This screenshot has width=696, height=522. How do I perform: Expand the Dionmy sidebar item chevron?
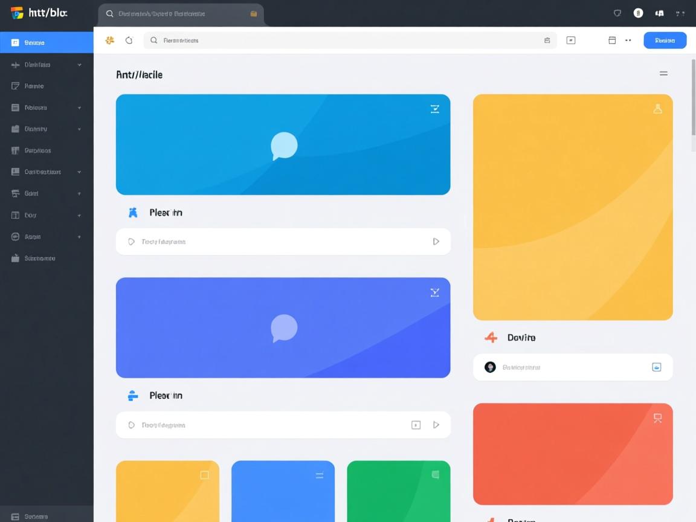click(x=79, y=129)
